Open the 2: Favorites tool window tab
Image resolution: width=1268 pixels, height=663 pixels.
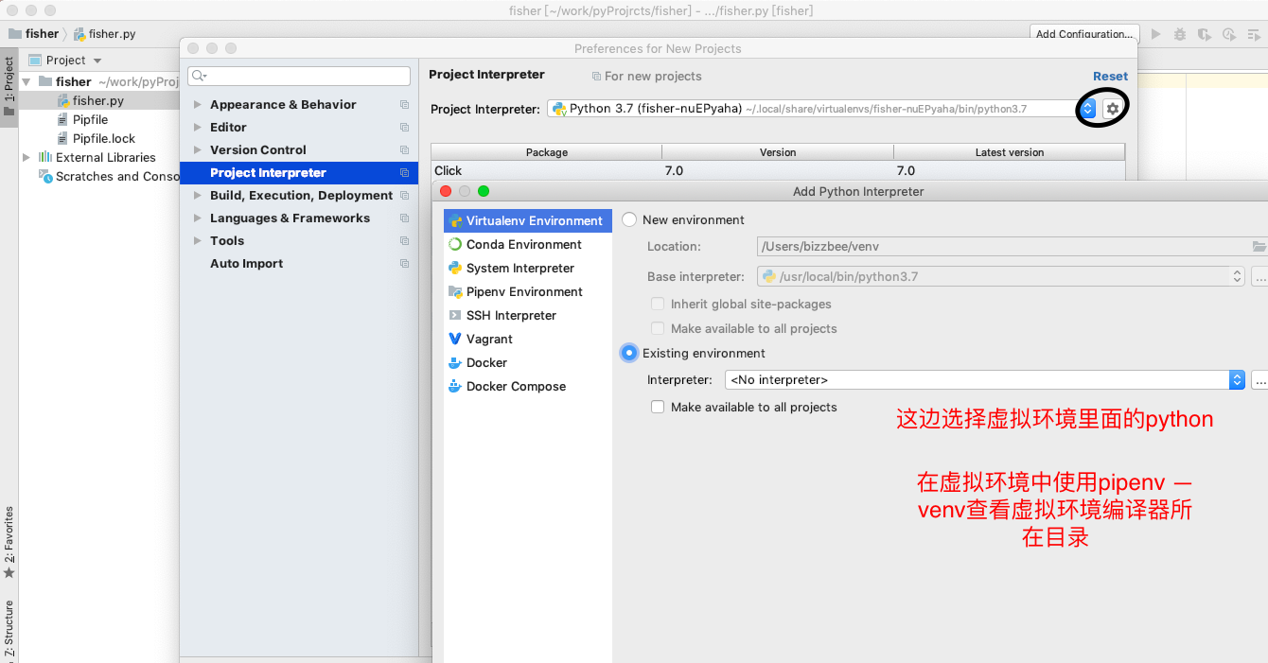click(x=9, y=543)
